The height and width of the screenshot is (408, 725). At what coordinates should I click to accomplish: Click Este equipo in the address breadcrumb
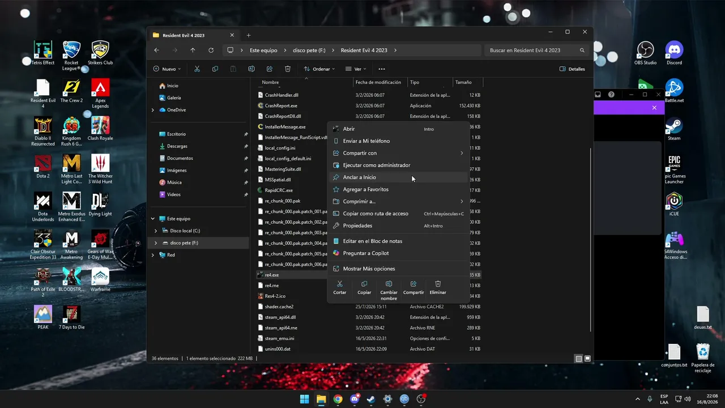263,50
